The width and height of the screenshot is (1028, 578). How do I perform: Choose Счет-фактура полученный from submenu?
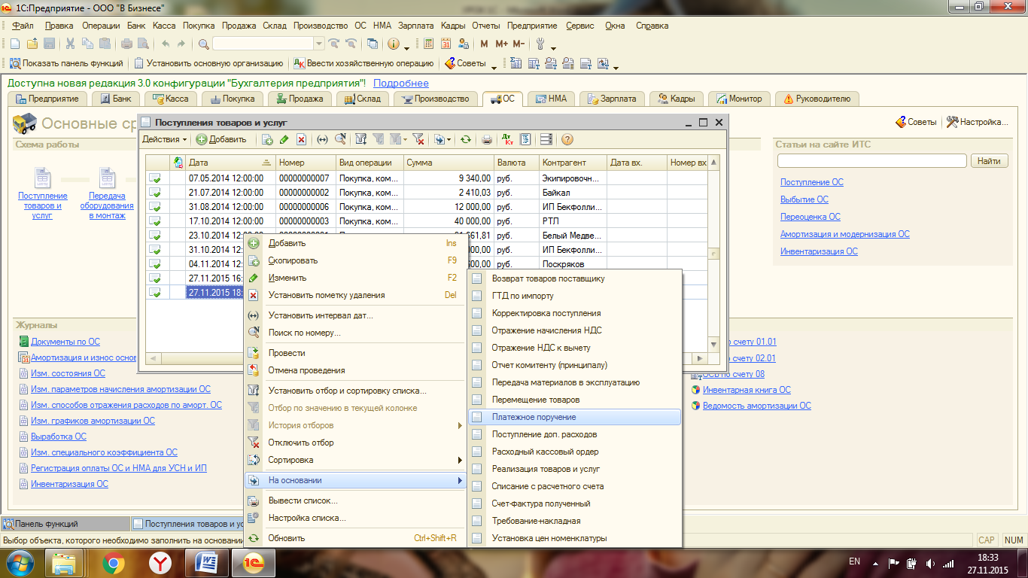pos(574,503)
